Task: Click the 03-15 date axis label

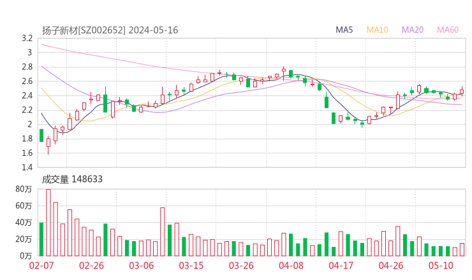Action: pos(191,265)
